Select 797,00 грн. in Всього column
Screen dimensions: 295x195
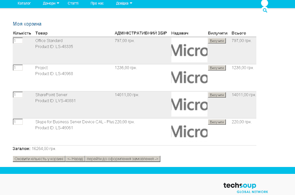[242, 41]
